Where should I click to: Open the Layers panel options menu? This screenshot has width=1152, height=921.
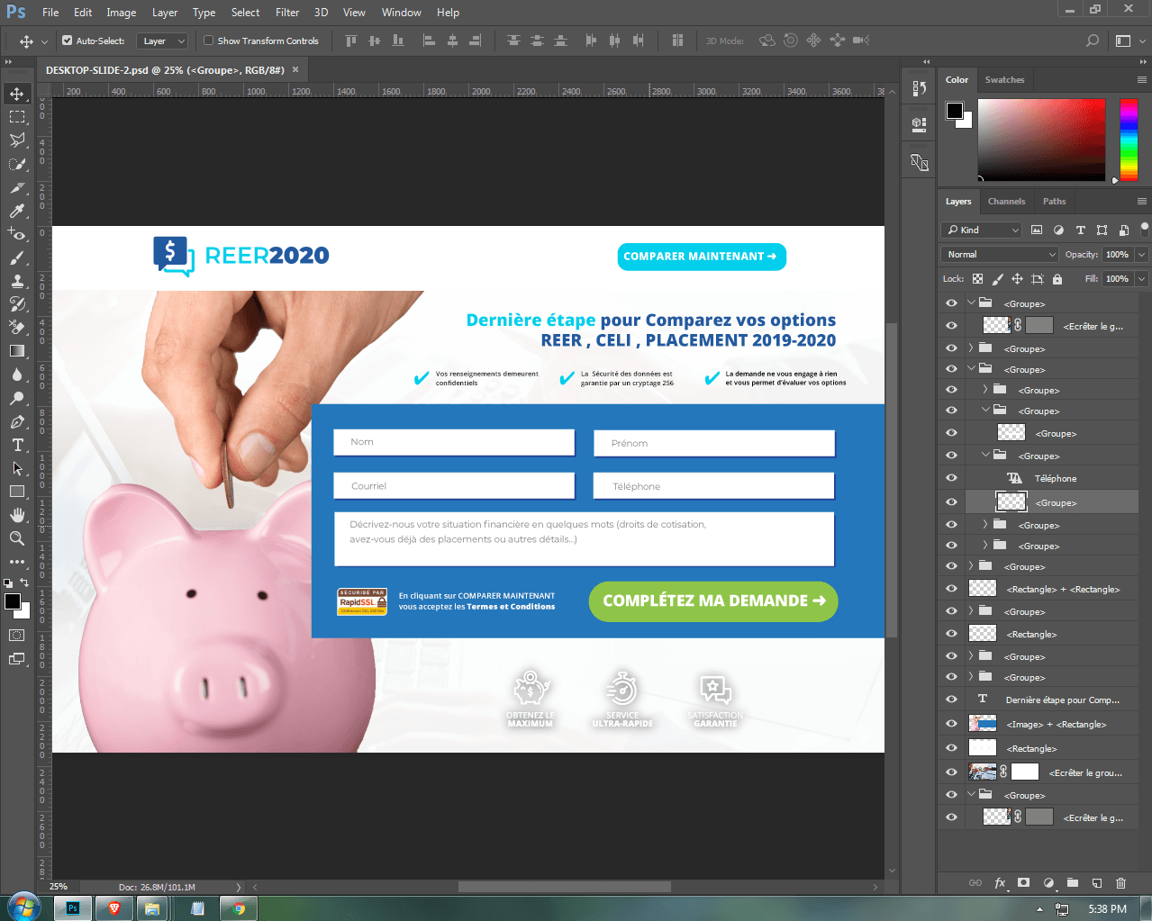[1142, 202]
